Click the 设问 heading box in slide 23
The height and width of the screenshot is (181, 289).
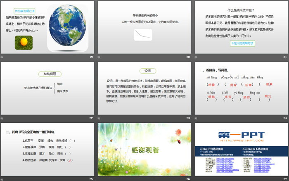click(x=144, y=71)
